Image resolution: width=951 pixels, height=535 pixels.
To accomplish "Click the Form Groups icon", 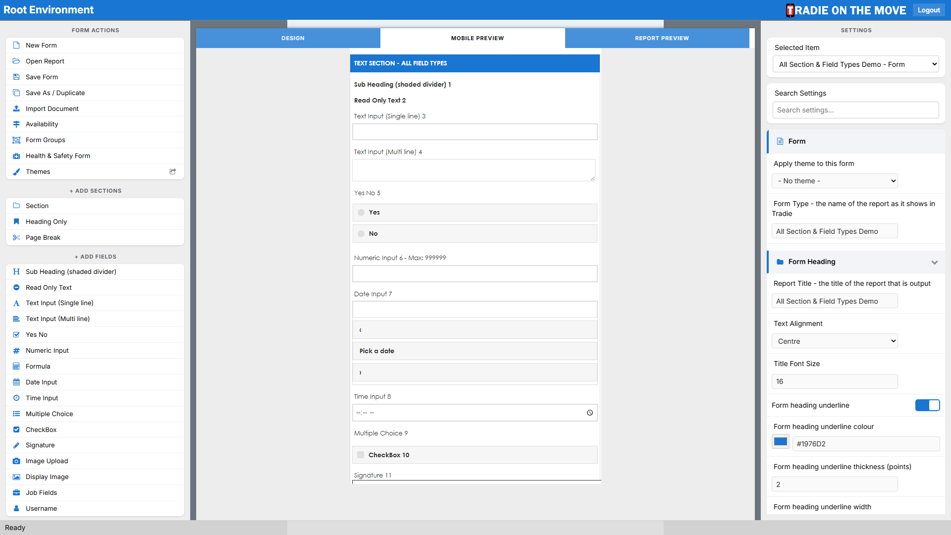I will (16, 140).
